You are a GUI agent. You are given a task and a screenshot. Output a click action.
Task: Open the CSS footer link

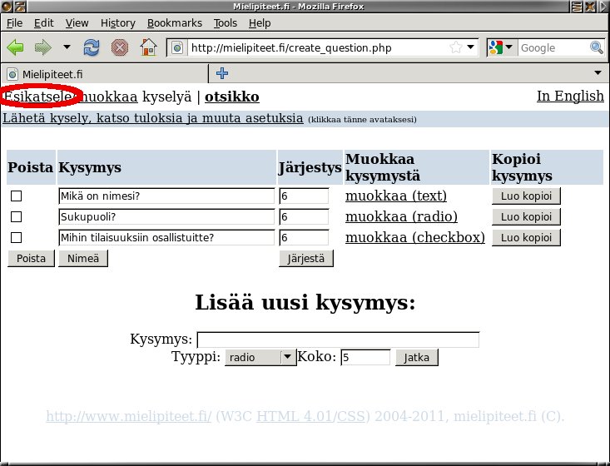(x=351, y=417)
